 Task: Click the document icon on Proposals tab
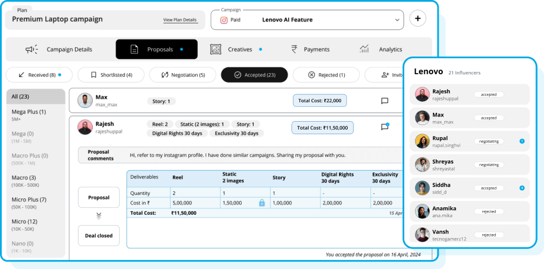coord(134,50)
